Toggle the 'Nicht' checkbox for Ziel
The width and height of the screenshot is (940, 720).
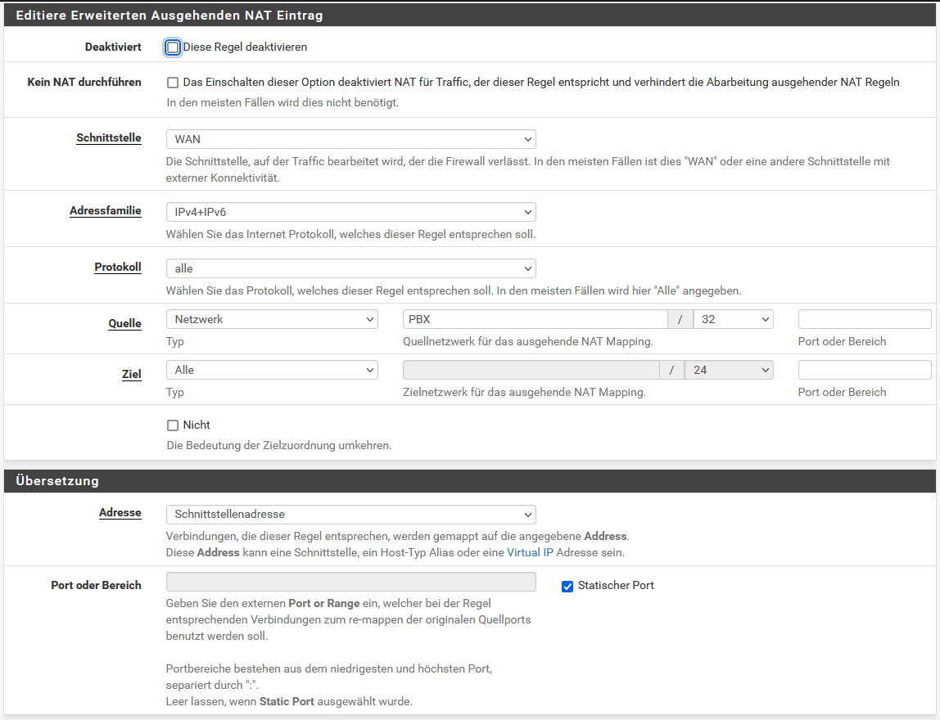(173, 425)
